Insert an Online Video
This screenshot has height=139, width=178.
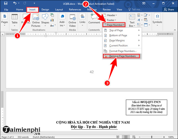72,20
